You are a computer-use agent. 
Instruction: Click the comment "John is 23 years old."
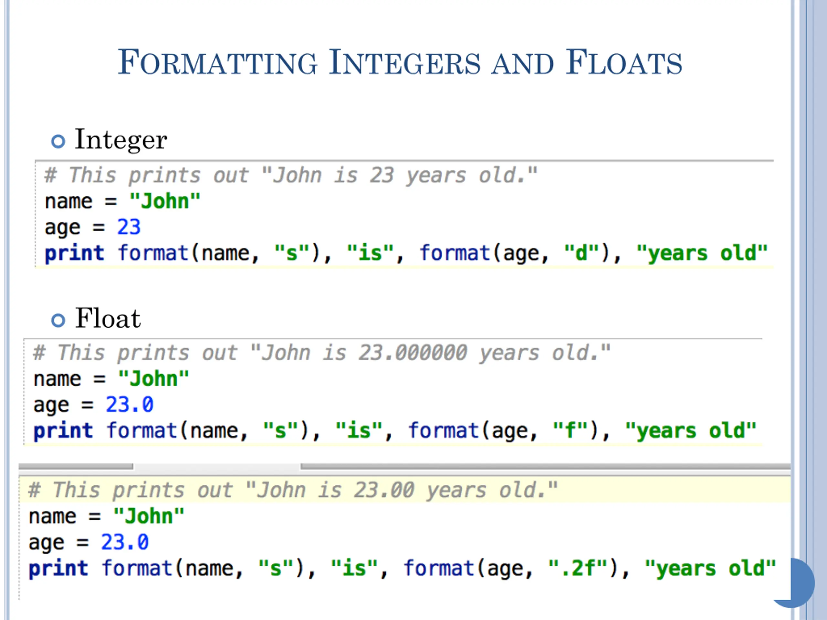click(290, 175)
